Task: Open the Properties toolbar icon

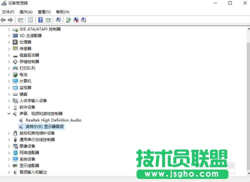Action: tap(30, 20)
